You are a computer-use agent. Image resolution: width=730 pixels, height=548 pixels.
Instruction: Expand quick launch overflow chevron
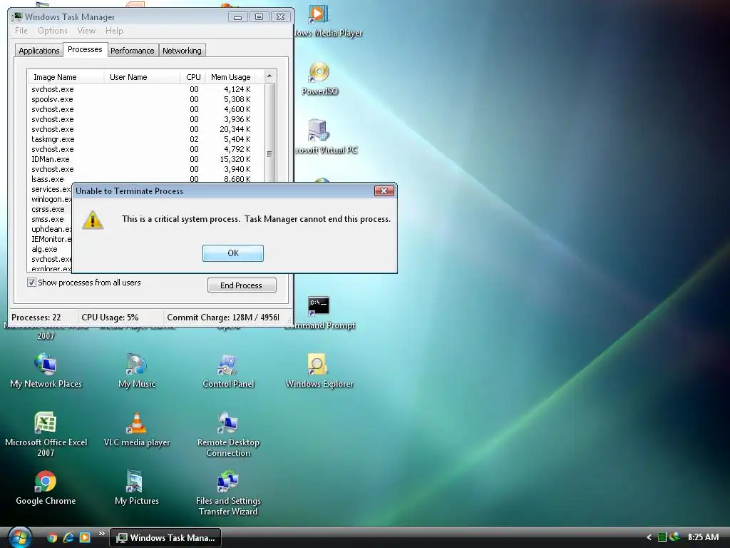101,534
